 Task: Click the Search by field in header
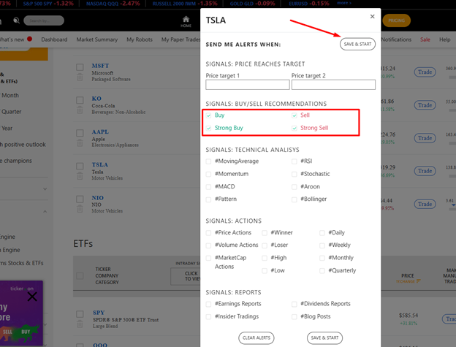pyautogui.click(x=44, y=20)
